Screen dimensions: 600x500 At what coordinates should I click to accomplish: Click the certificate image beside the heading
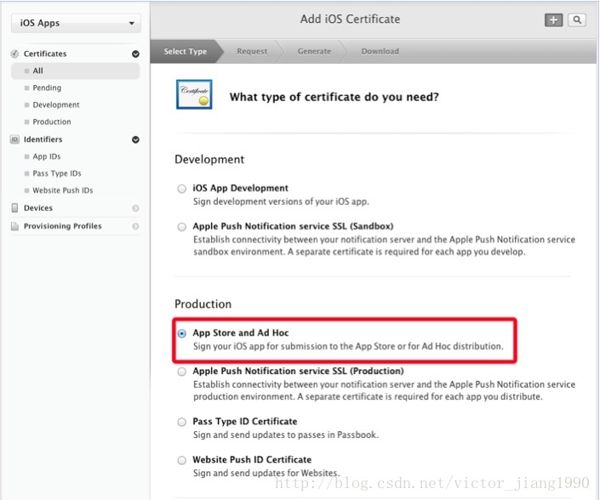(194, 94)
